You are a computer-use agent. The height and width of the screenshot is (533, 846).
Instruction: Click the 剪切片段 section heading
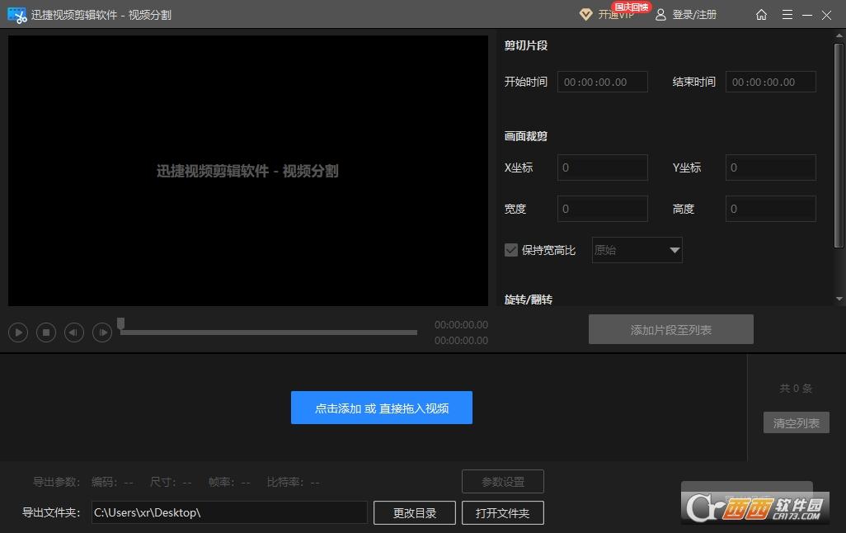[526, 45]
